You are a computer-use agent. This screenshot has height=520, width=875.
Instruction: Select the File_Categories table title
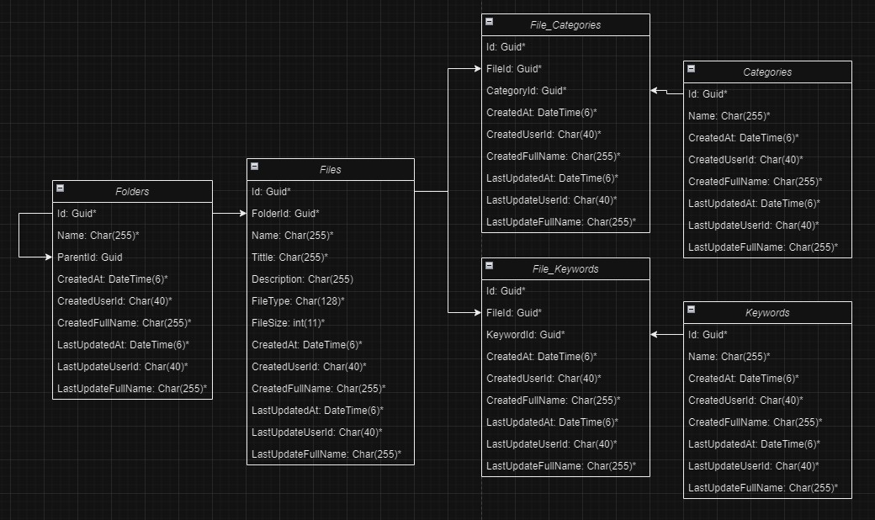tap(565, 25)
